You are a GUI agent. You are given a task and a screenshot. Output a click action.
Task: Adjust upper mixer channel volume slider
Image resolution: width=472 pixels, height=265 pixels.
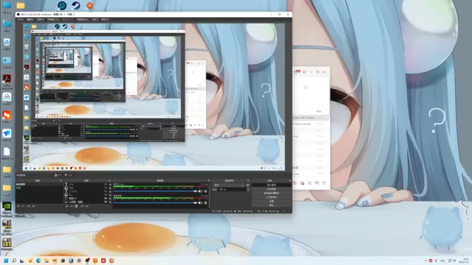[155, 191]
